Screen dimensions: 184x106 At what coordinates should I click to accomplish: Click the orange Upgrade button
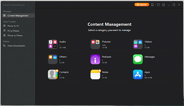(x=142, y=4)
